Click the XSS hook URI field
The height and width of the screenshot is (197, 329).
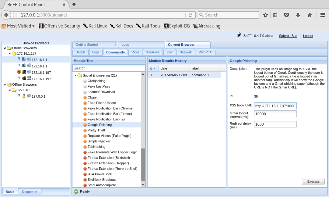[x=275, y=106]
